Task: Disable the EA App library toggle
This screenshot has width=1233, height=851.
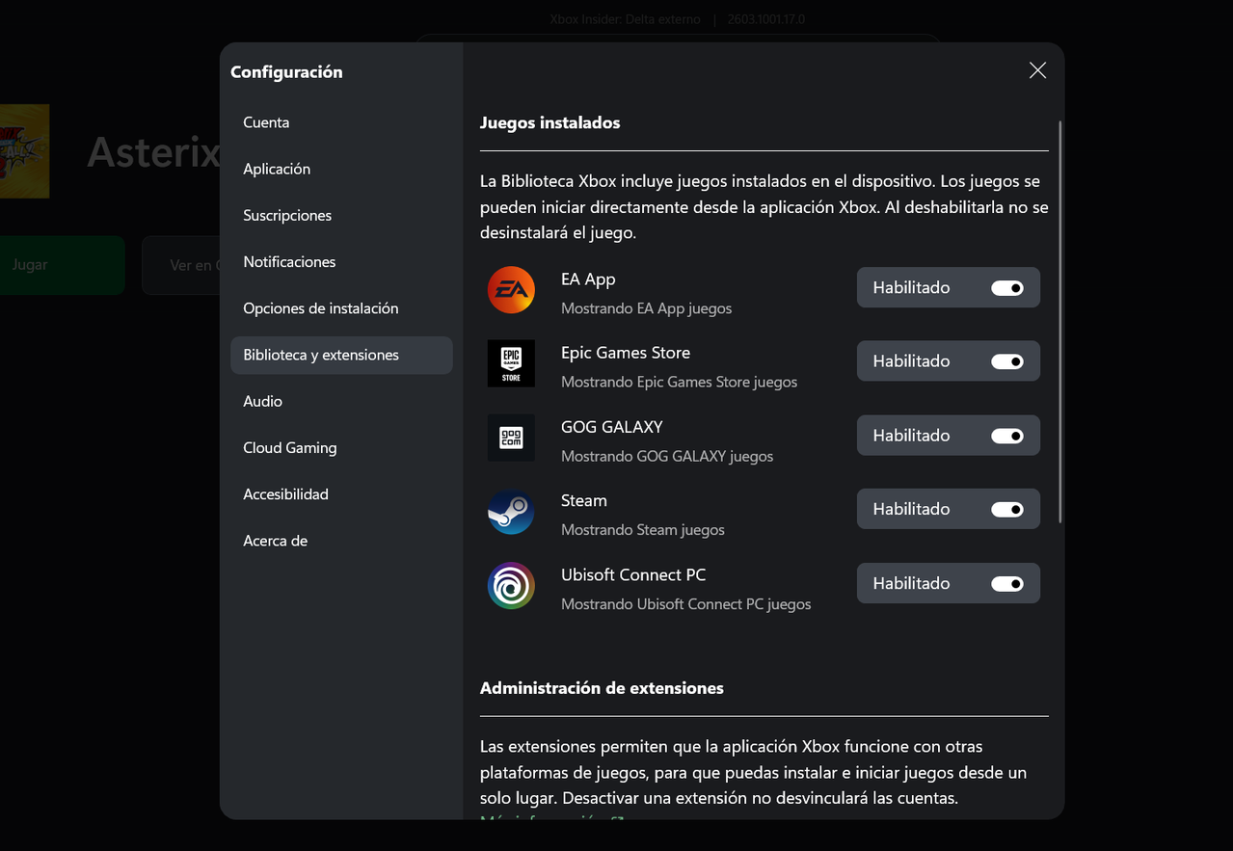Action: 1007,287
